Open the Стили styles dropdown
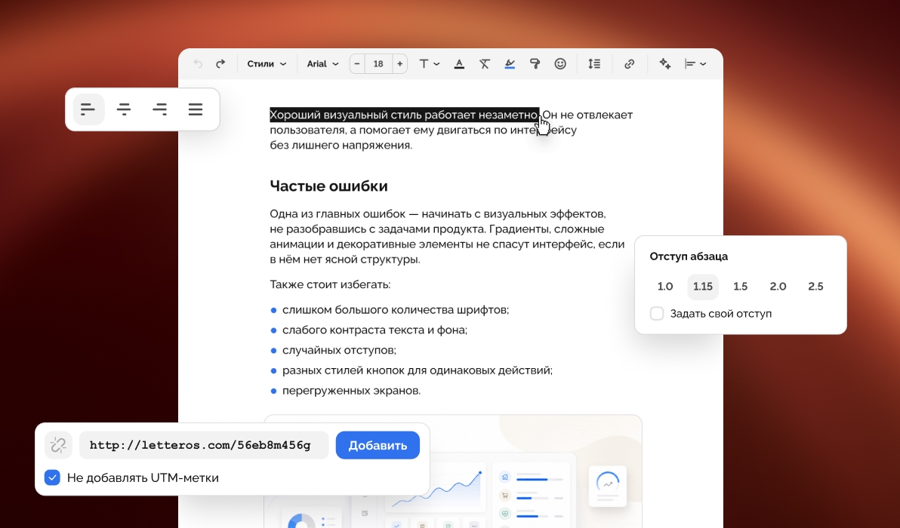This screenshot has height=528, width=900. point(267,64)
